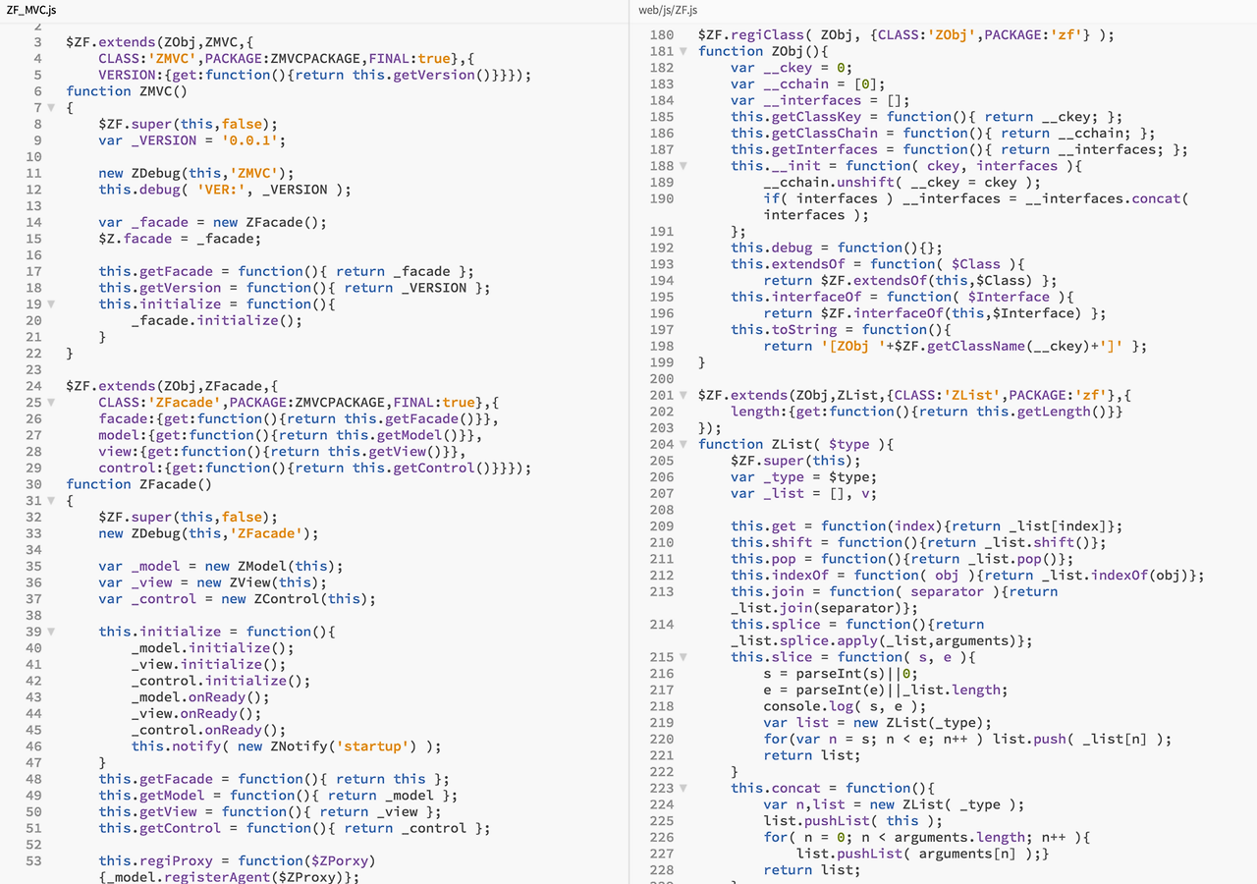This screenshot has height=884, width=1257.
Task: Fold the this.slice function at line 215
Action: click(x=683, y=657)
